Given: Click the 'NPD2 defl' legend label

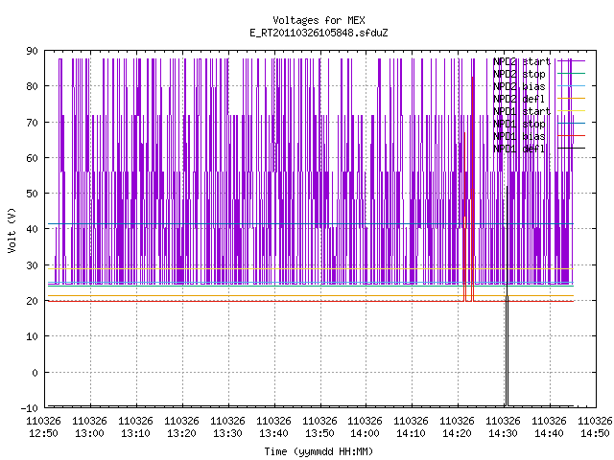Looking at the screenshot, I should point(519,99).
